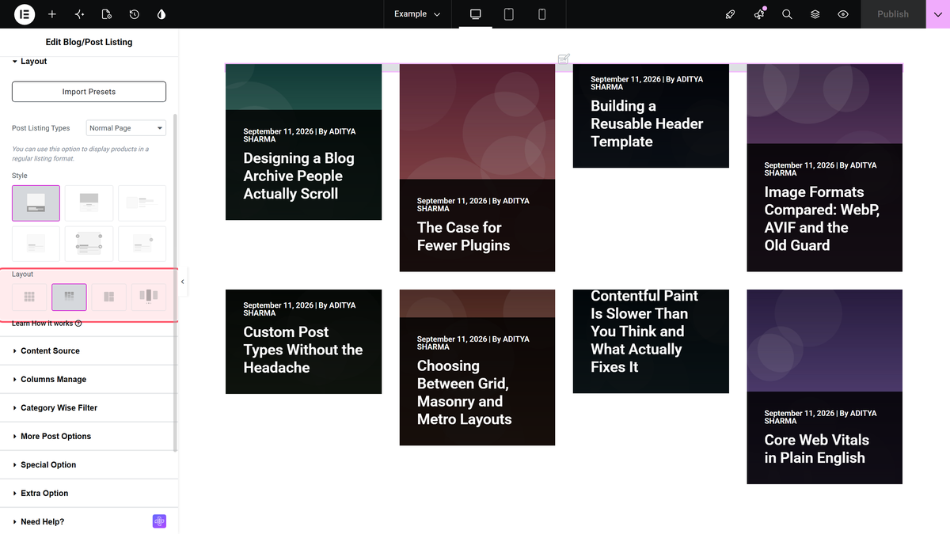Screen dimensions: 950x534
Task: Click the help circle beside Learn How it works
Action: coord(78,324)
